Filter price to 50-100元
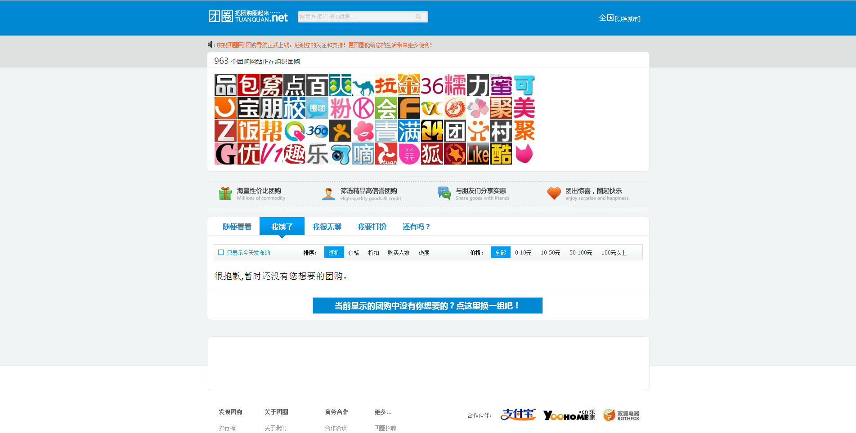856x433 pixels. [581, 253]
